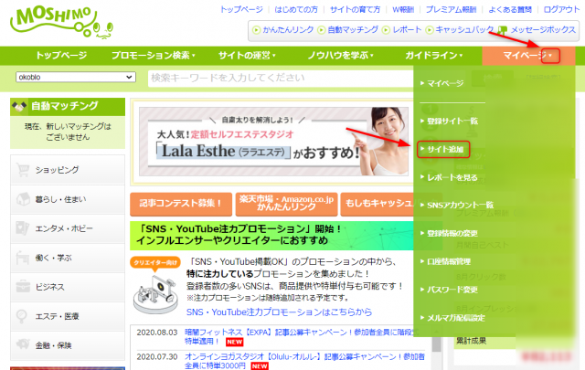
Task: Open the Lala Esthe banner
Action: [x=273, y=142]
